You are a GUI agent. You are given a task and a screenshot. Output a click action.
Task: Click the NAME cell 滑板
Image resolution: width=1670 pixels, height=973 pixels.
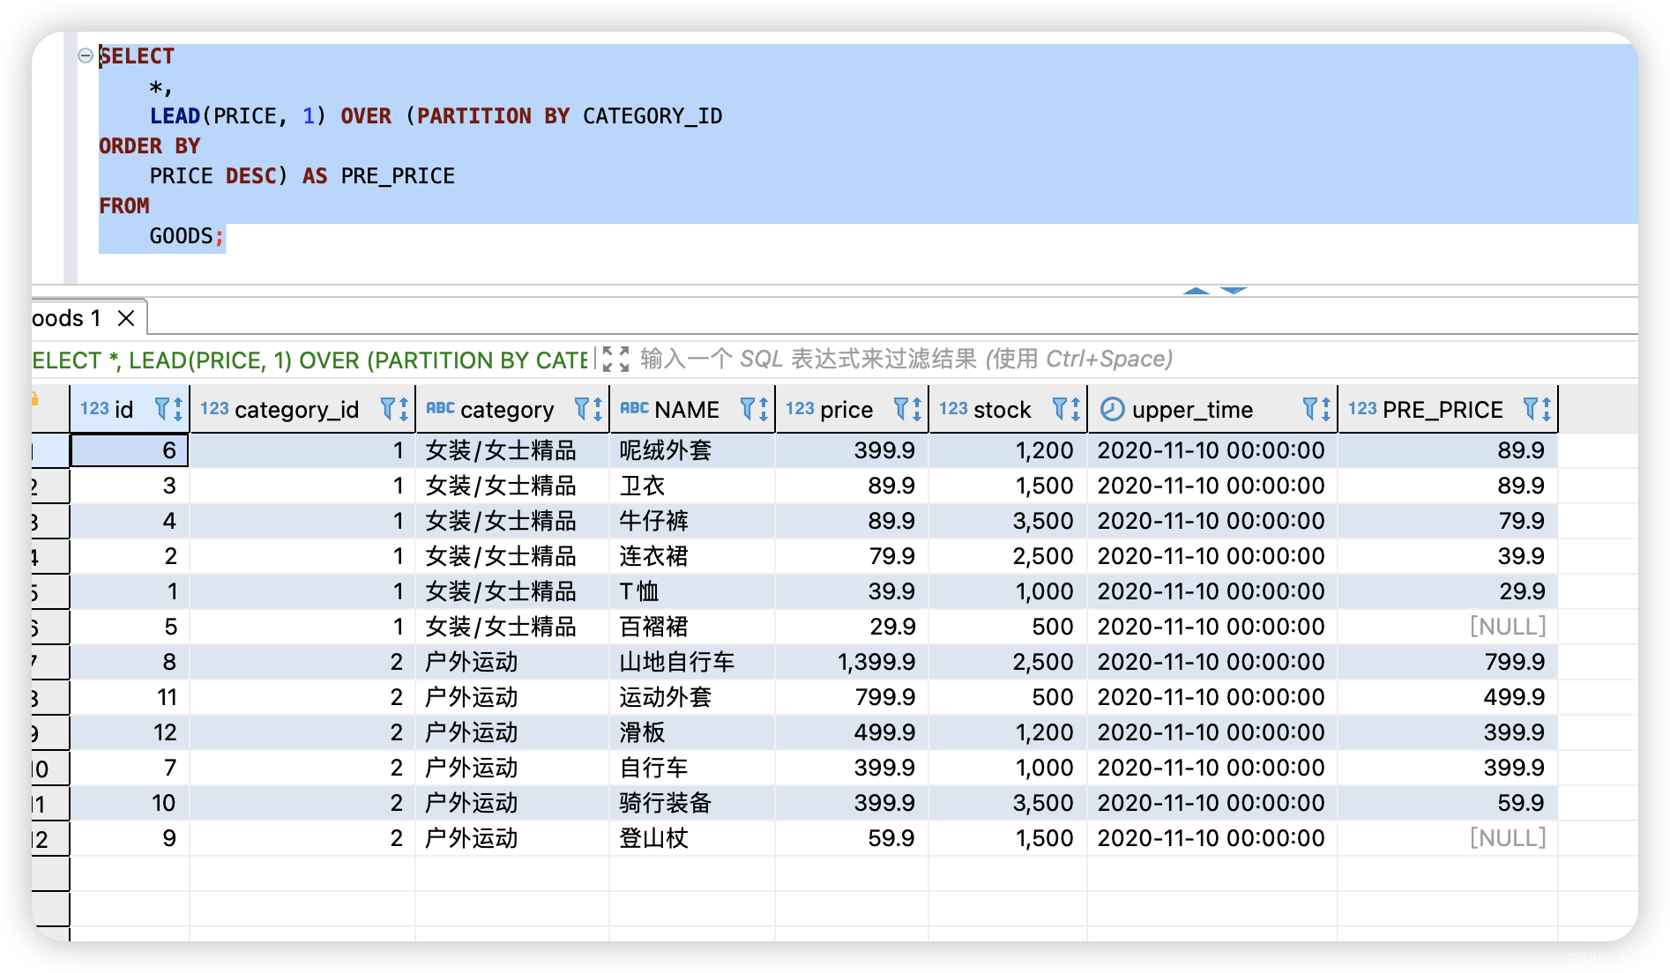pos(692,732)
